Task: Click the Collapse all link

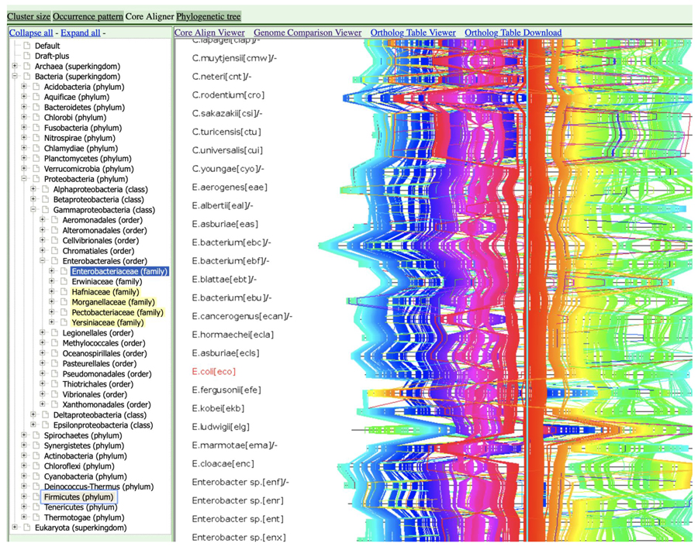Action: 31,33
